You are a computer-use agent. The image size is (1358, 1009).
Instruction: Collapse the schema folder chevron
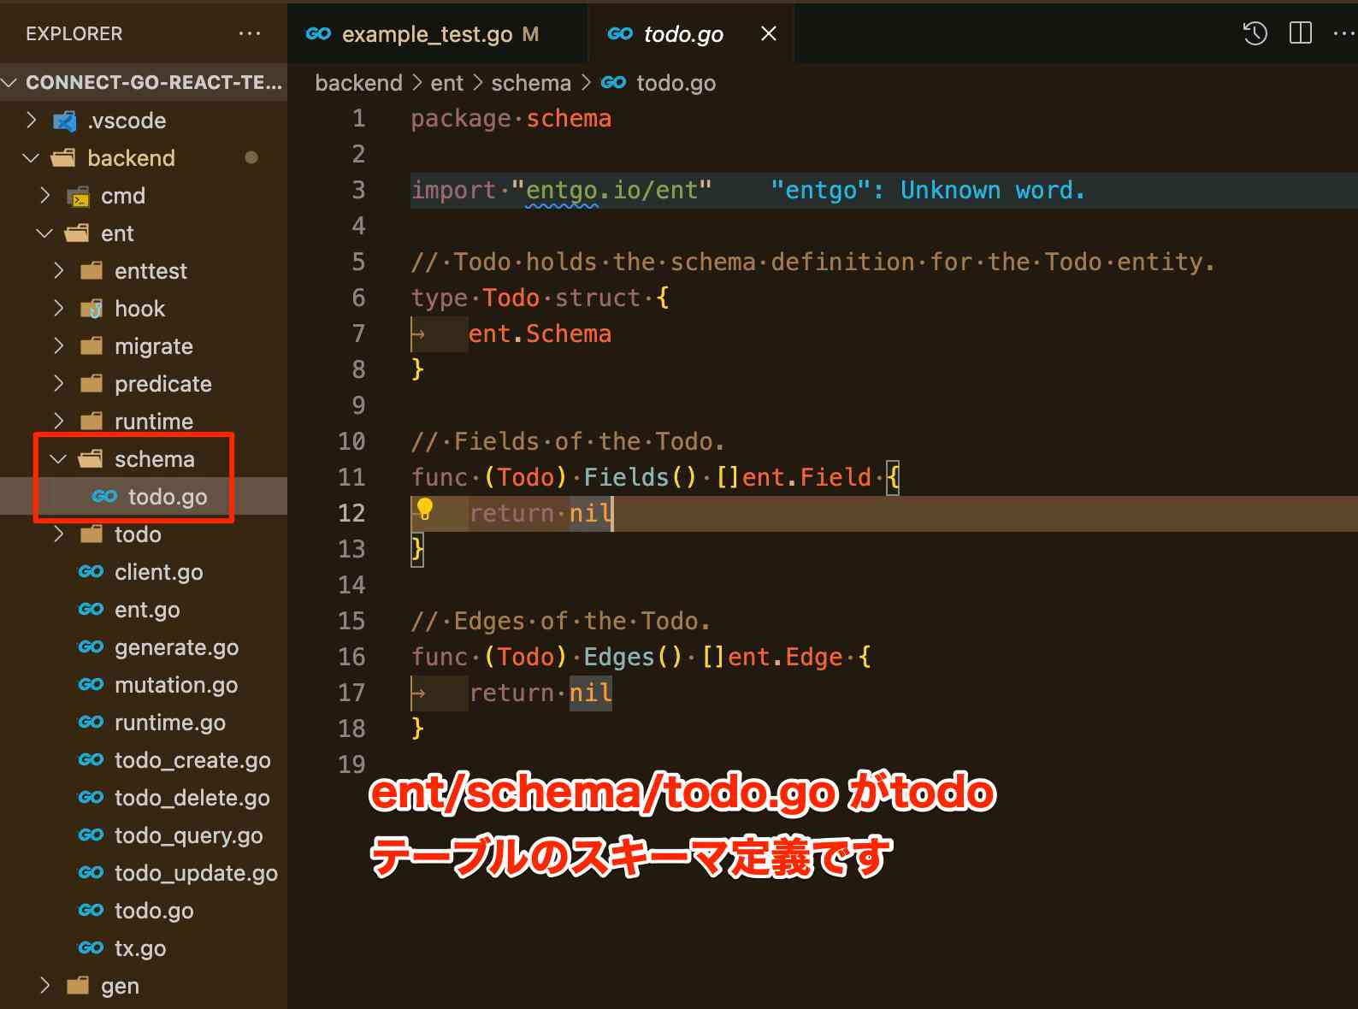click(58, 459)
